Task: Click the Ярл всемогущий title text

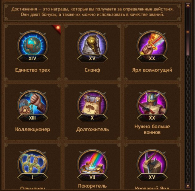Action: pos(152,70)
